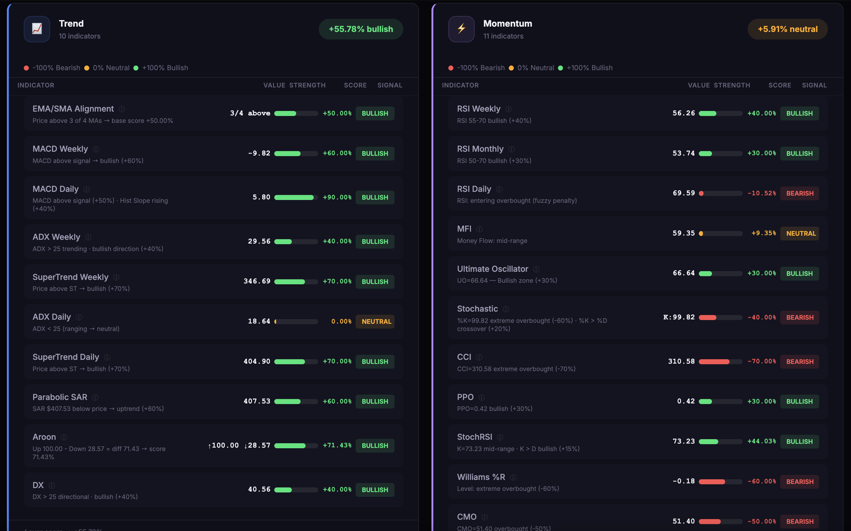This screenshot has height=531, width=851.
Task: Click Trend panel INDICATOR column header
Action: coord(36,85)
